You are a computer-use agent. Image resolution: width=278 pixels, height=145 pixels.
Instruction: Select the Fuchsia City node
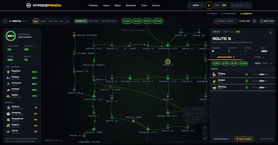[148, 129]
